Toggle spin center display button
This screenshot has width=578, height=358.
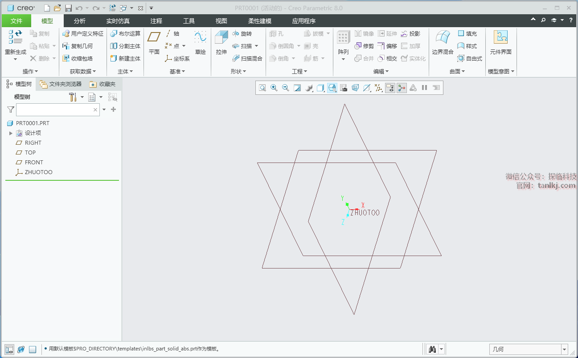(402, 88)
